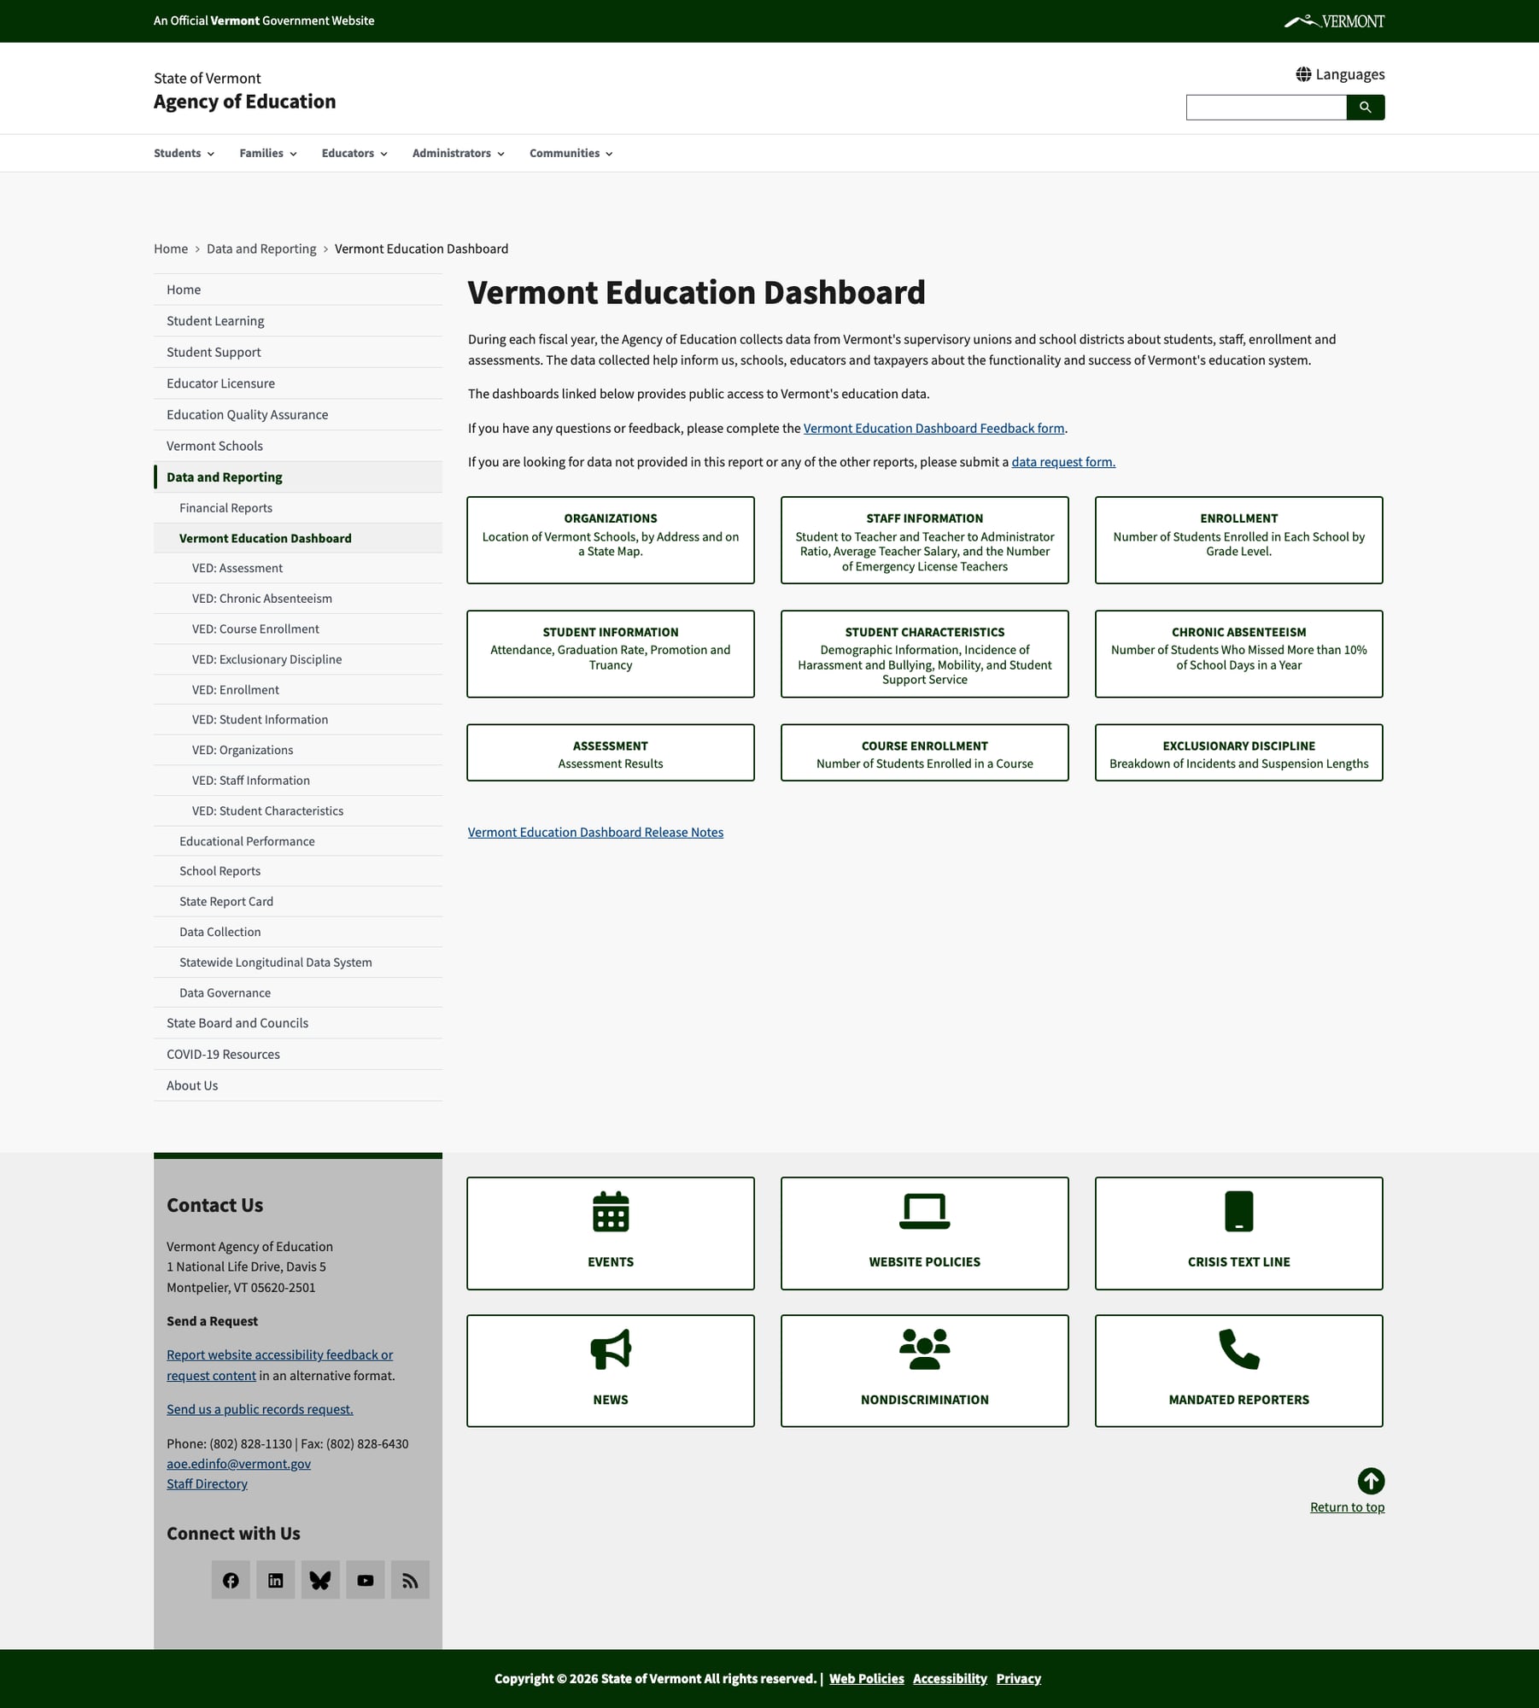Image resolution: width=1539 pixels, height=1708 pixels.
Task: Open the Staff Information dashboard card
Action: click(925, 540)
